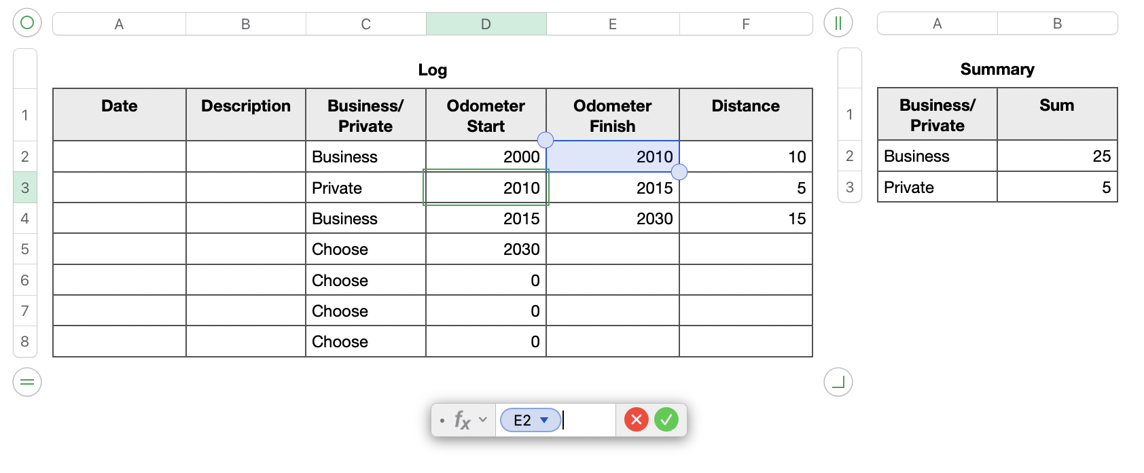This screenshot has width=1144, height=473.
Task: Click the add-rows handle below Log table
Action: 27,382
